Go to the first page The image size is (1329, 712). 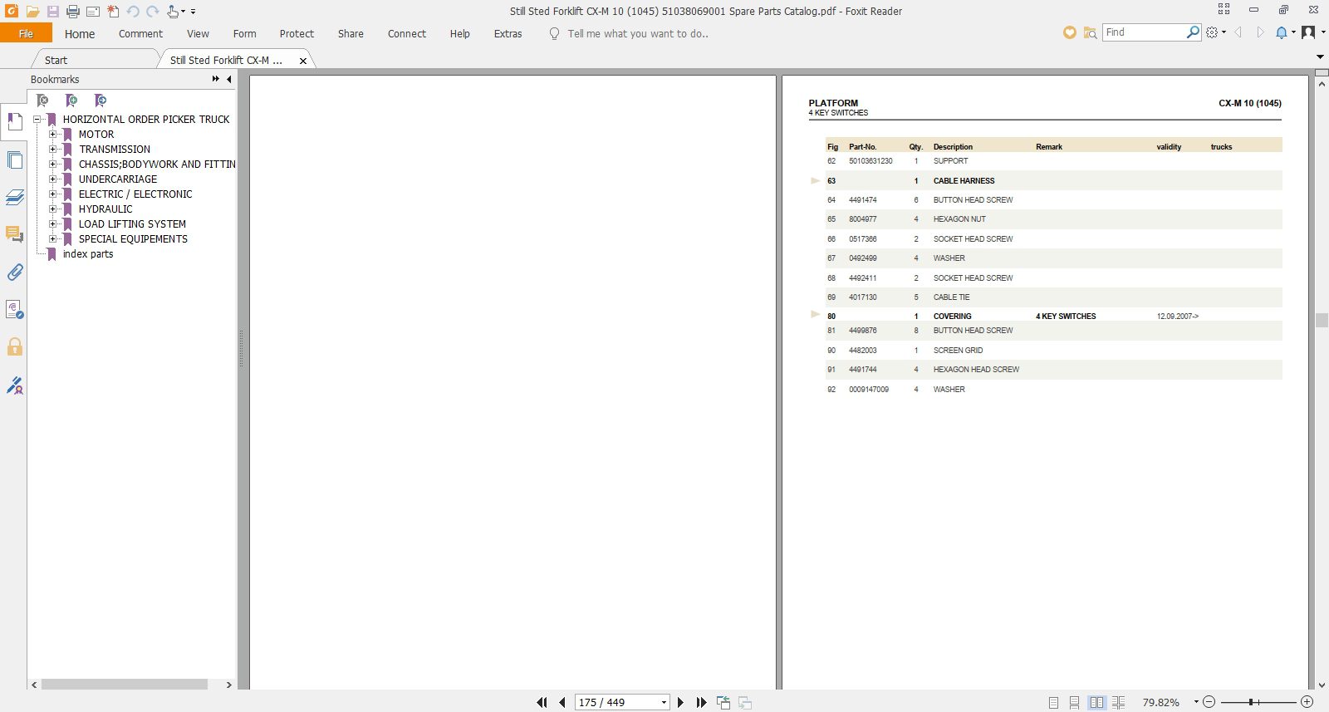pyautogui.click(x=542, y=702)
